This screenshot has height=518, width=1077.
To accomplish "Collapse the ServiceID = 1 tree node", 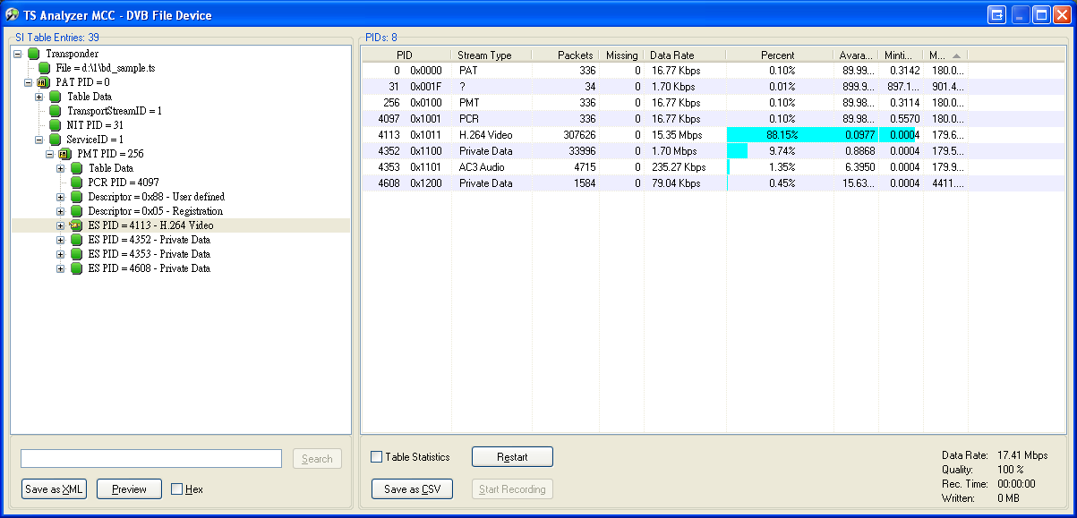I will click(39, 140).
